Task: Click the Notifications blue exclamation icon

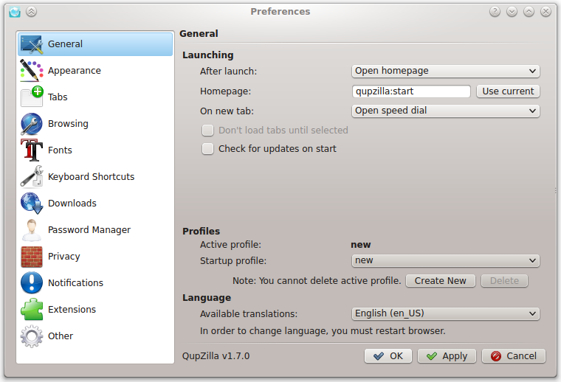Action: pos(32,282)
